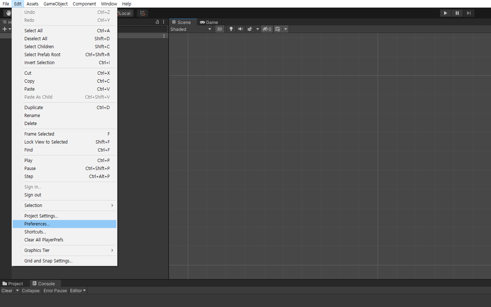491x307 pixels.
Task: Open Preferences from Edit menu
Action: 64,224
